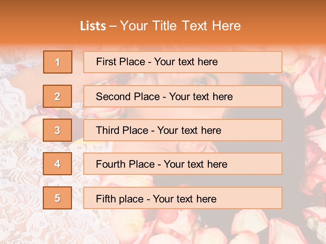Screen dimensions: 326x244
Task: Click the Third Place text box
Action: click(x=183, y=130)
